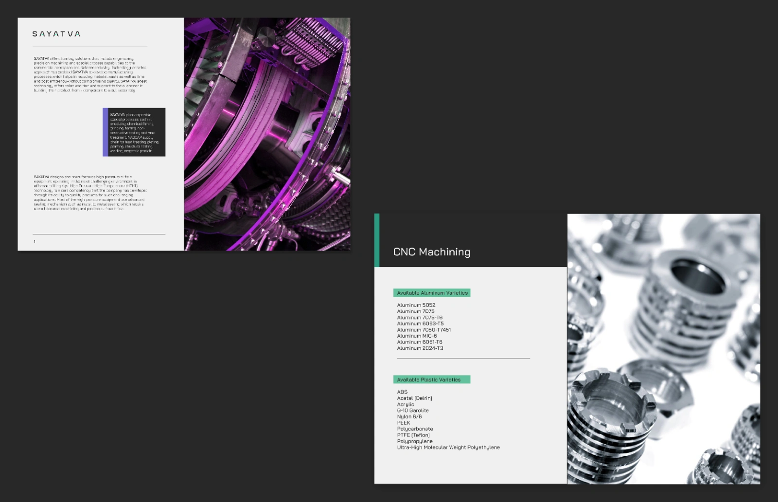Click page number 1 on brochure page

pyautogui.click(x=35, y=241)
